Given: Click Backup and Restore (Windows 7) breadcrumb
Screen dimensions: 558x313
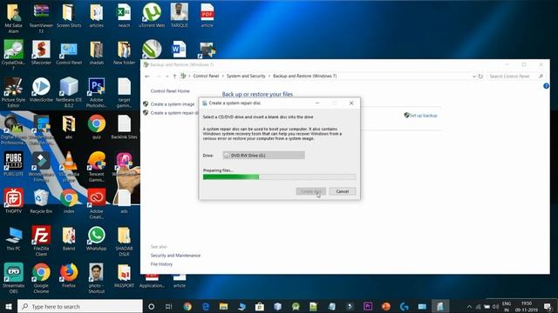Looking at the screenshot, I should [x=304, y=76].
